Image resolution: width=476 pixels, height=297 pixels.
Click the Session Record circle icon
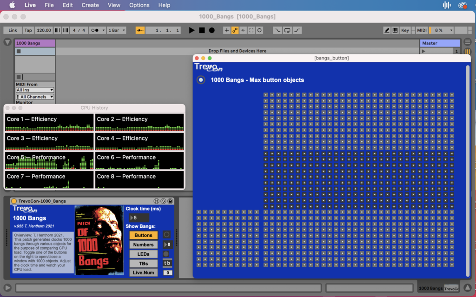(x=259, y=30)
